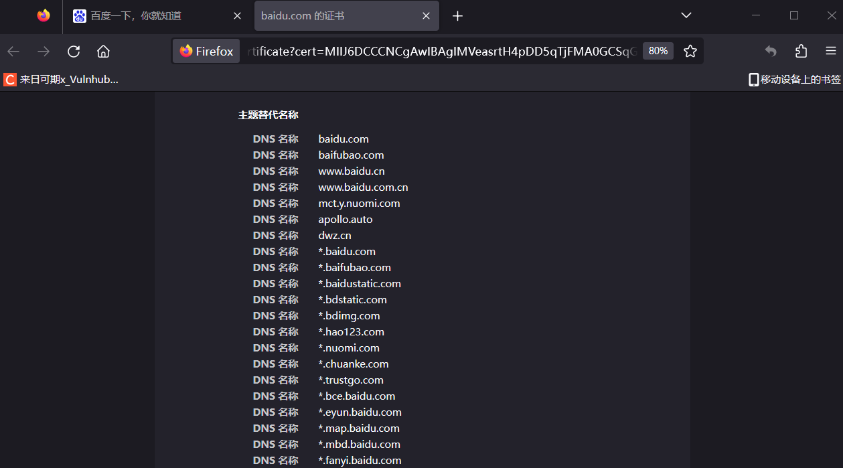The image size is (843, 468).
Task: Reset the 80% zoom level badge
Action: point(658,51)
